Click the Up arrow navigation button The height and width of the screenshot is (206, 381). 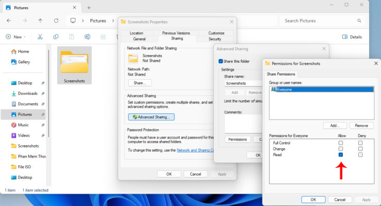pyautogui.click(x=40, y=21)
